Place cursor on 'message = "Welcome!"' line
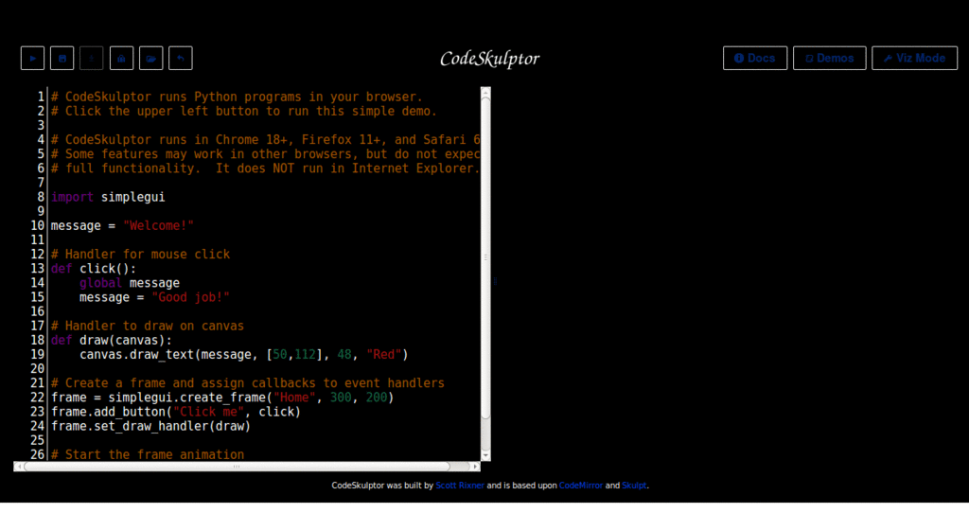This screenshot has height=513, width=969. coord(122,225)
